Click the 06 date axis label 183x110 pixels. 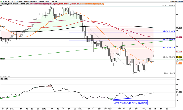(x=150, y=109)
